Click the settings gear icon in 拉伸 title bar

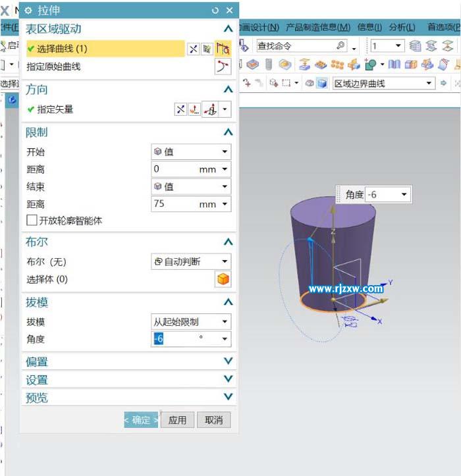(x=28, y=11)
